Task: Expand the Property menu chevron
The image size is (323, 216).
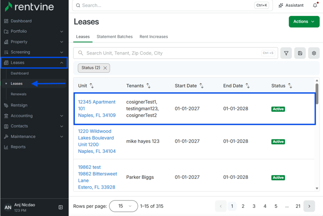Action: coord(62,42)
